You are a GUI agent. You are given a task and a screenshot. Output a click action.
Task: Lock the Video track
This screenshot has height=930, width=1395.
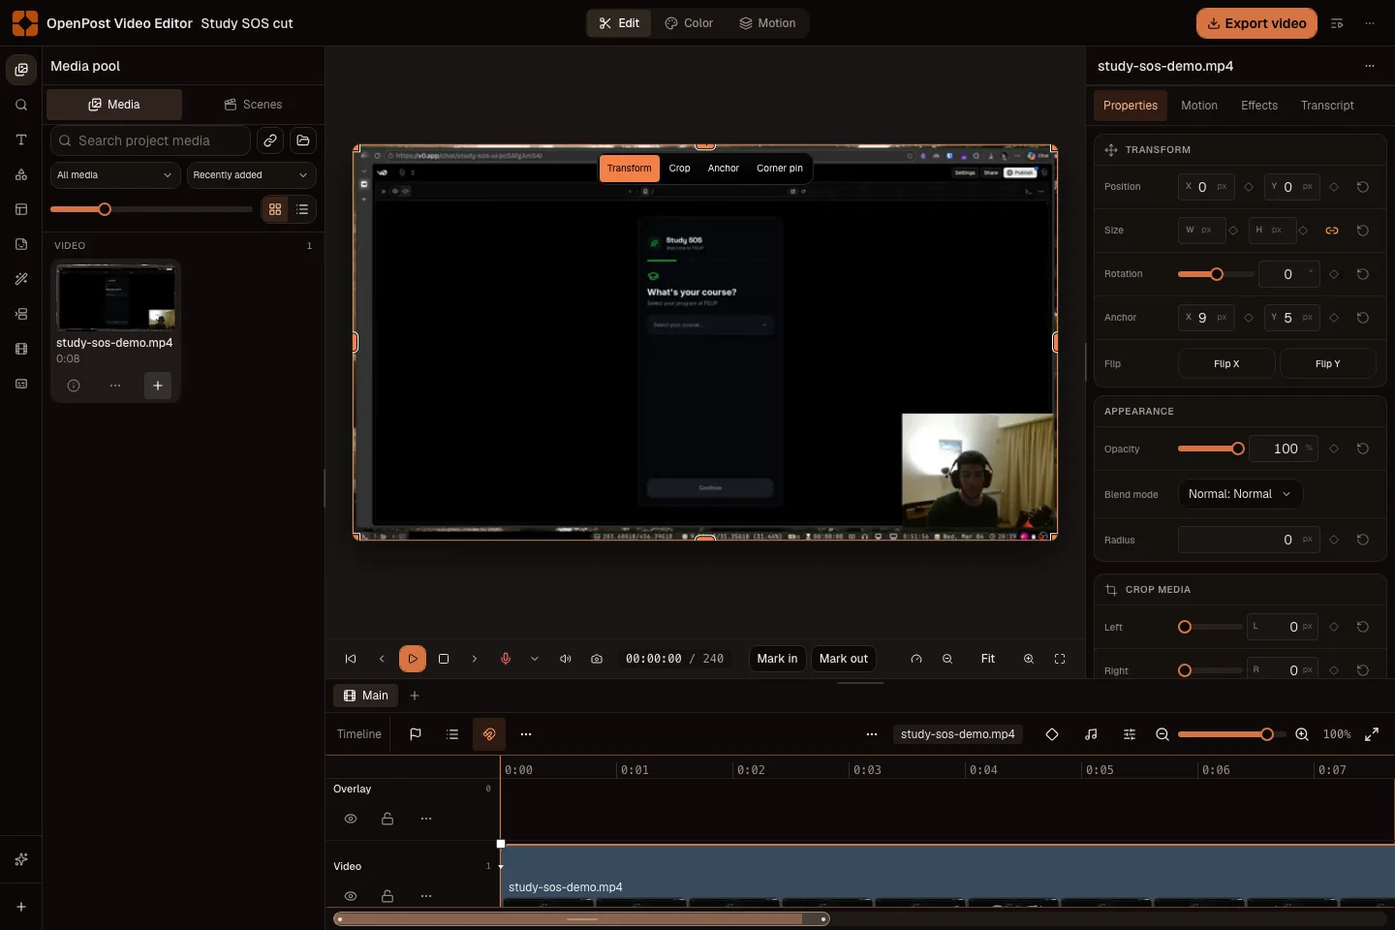[387, 896]
